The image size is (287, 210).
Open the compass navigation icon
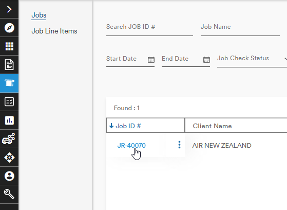pyautogui.click(x=9, y=28)
